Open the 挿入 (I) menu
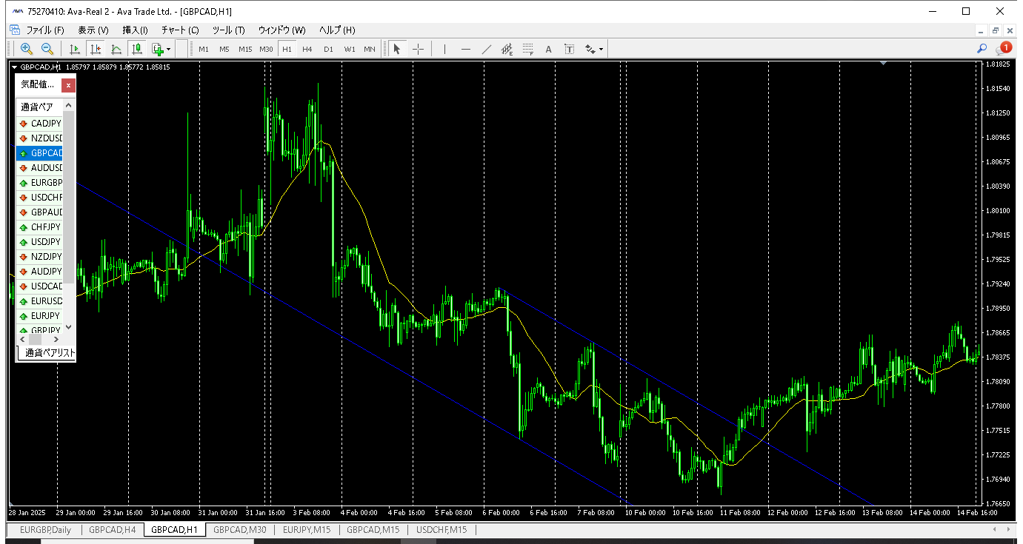 [x=135, y=30]
